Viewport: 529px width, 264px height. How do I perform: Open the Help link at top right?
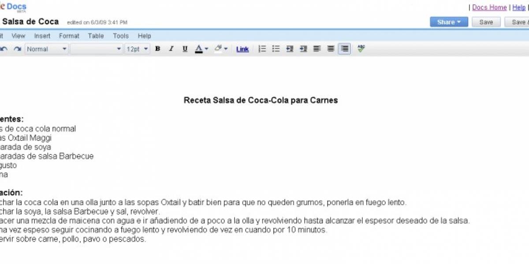(x=519, y=7)
